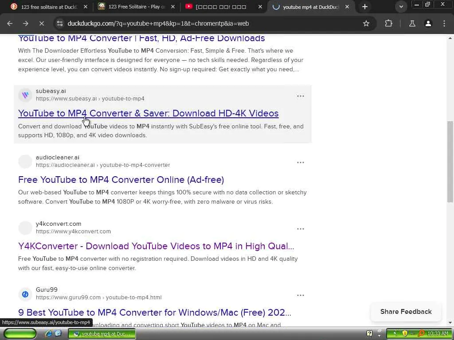Click the security shield tray icon
This screenshot has width=454, height=340.
405,334
